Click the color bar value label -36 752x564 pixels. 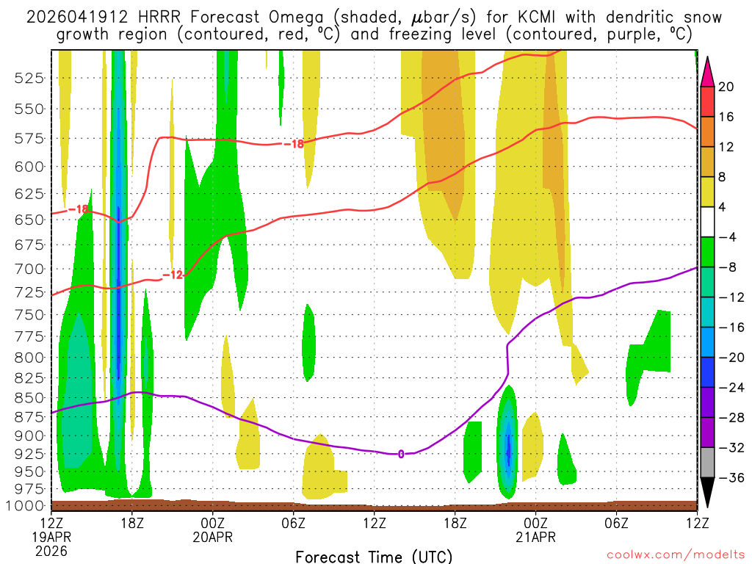pos(731,477)
